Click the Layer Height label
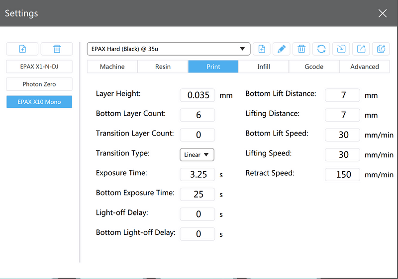The height and width of the screenshot is (279, 398). tap(118, 94)
